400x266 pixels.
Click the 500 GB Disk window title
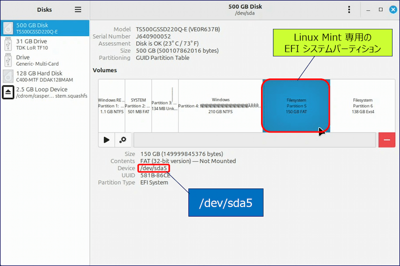pyautogui.click(x=245, y=6)
